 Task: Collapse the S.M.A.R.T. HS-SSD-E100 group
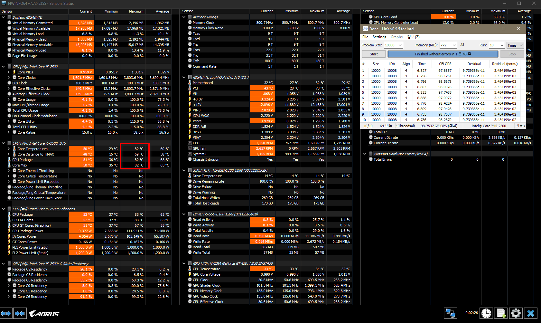pyautogui.click(x=184, y=170)
